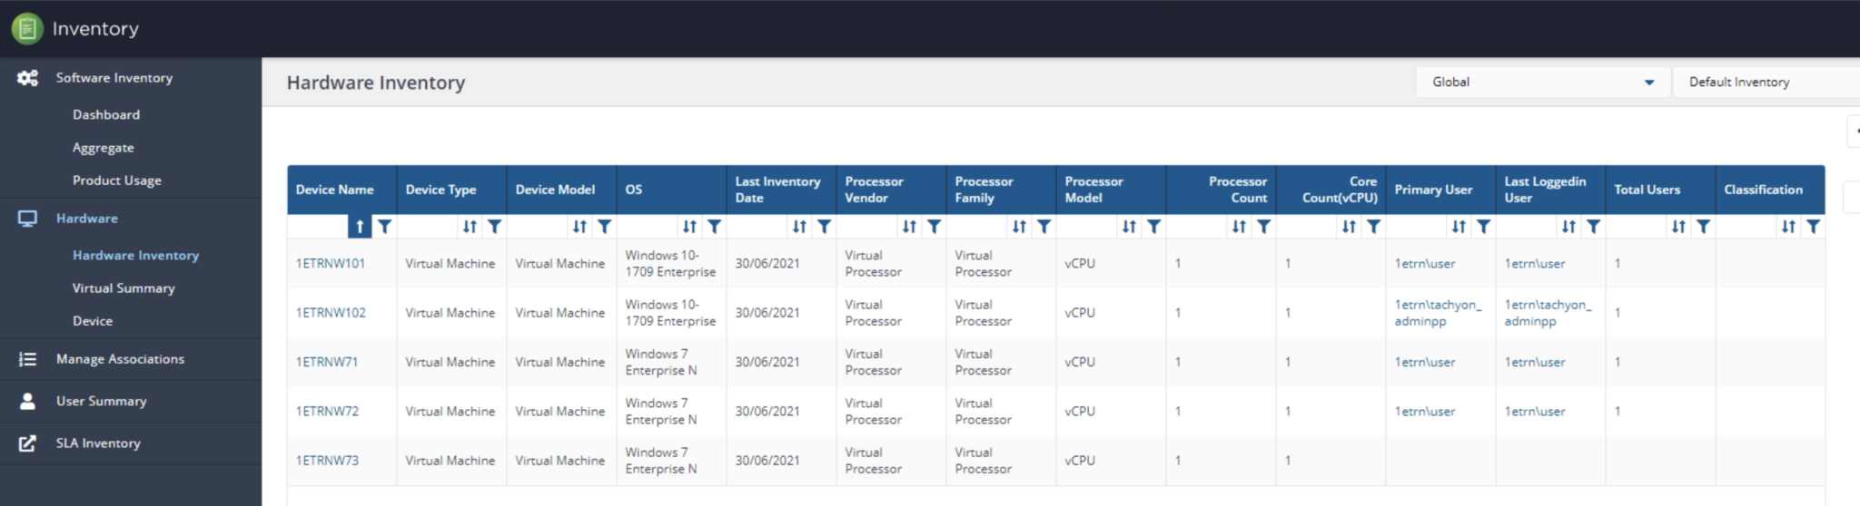Click the SLA Inventory external link icon
Viewport: 1860px width, 506px height.
[x=28, y=443]
